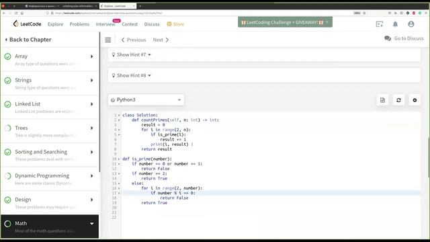This screenshot has height=242, width=430.
Task: Go to the Previous problem
Action: coord(134,40)
